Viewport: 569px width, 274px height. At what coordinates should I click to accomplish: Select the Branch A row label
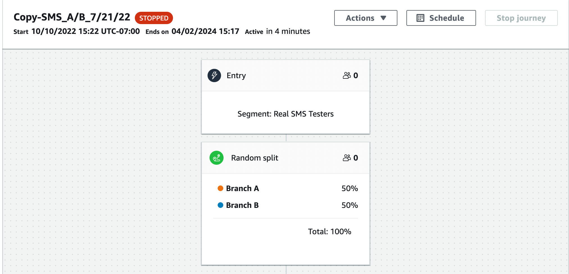[x=242, y=188]
